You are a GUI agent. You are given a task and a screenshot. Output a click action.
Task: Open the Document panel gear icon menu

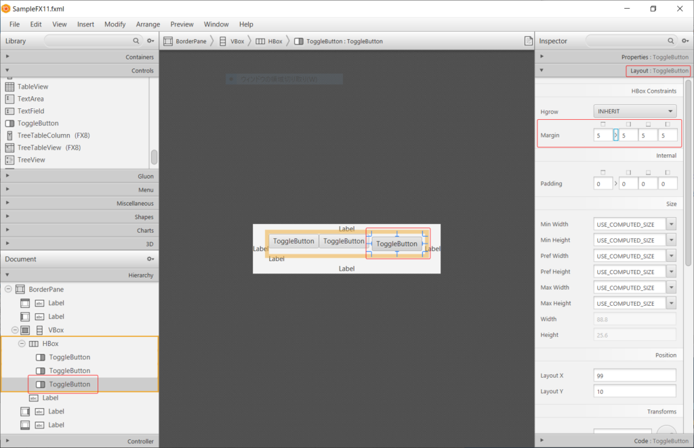[x=150, y=259]
